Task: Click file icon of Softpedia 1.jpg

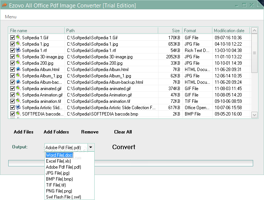Action: tap(18, 44)
